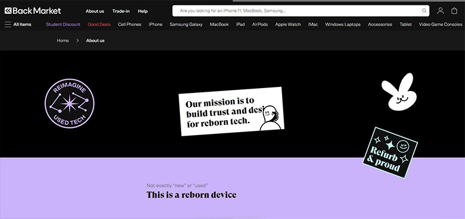Viewport: 465px width, 219px height.
Task: Click Home in the breadcrumb
Action: [63, 40]
